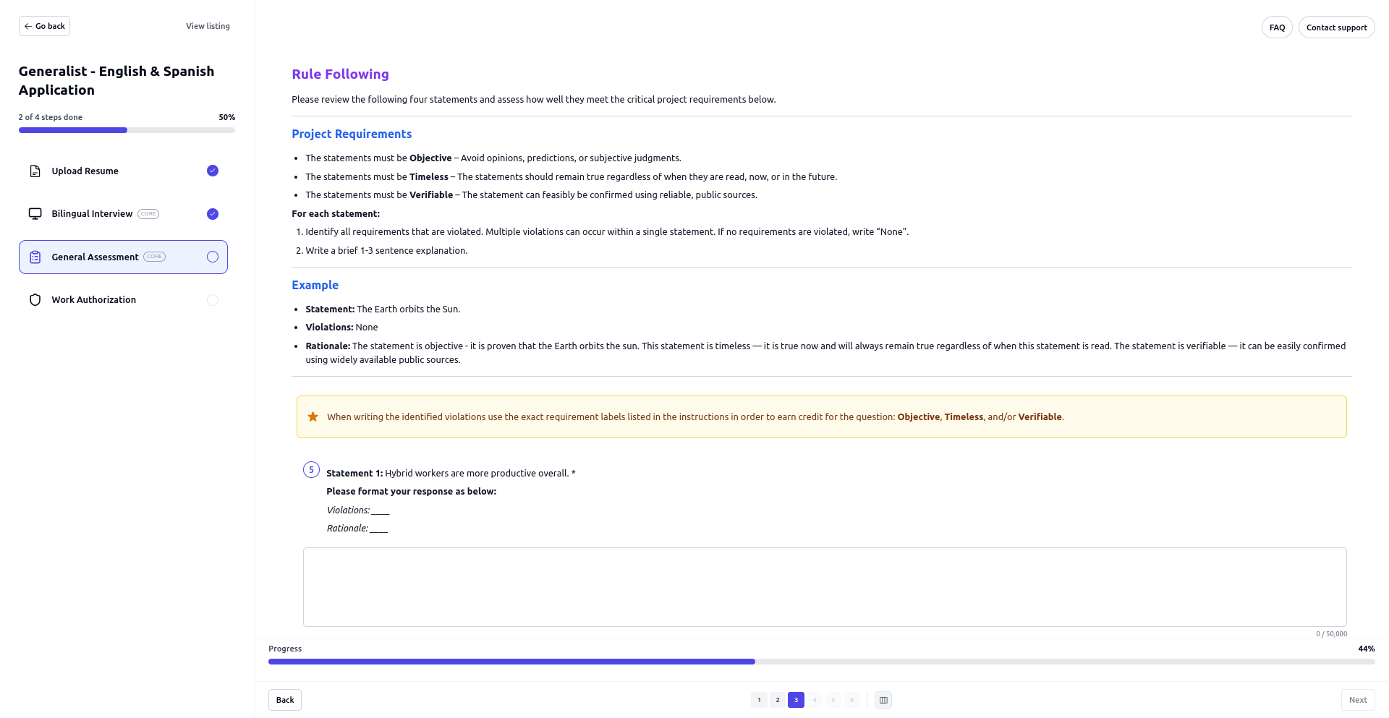Viewport: 1389px width, 718px height.
Task: Toggle the Upload Resume completed checkmark
Action: tap(213, 171)
